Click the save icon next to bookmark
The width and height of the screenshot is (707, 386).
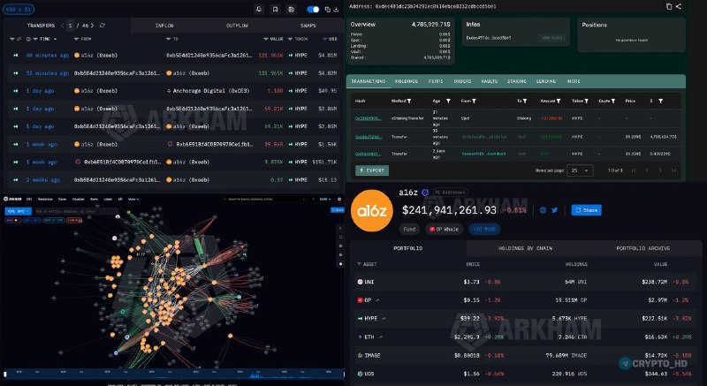pos(292,9)
